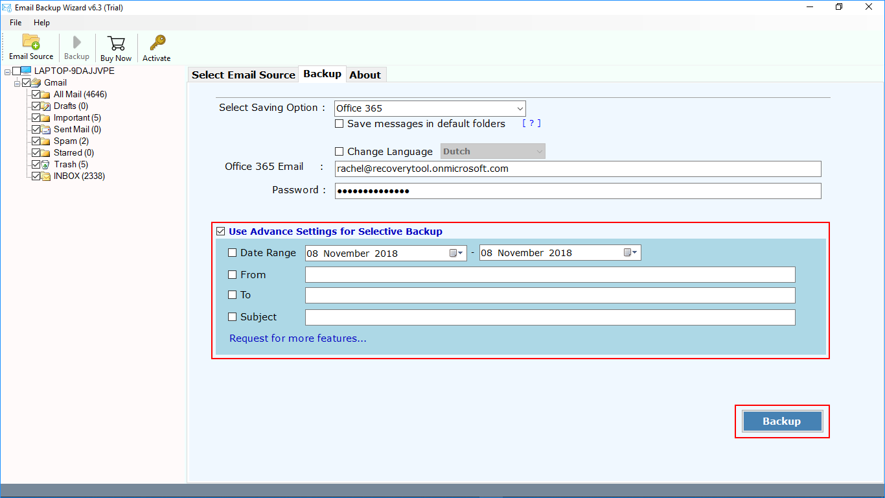
Task: Open the Help menu
Action: [41, 23]
